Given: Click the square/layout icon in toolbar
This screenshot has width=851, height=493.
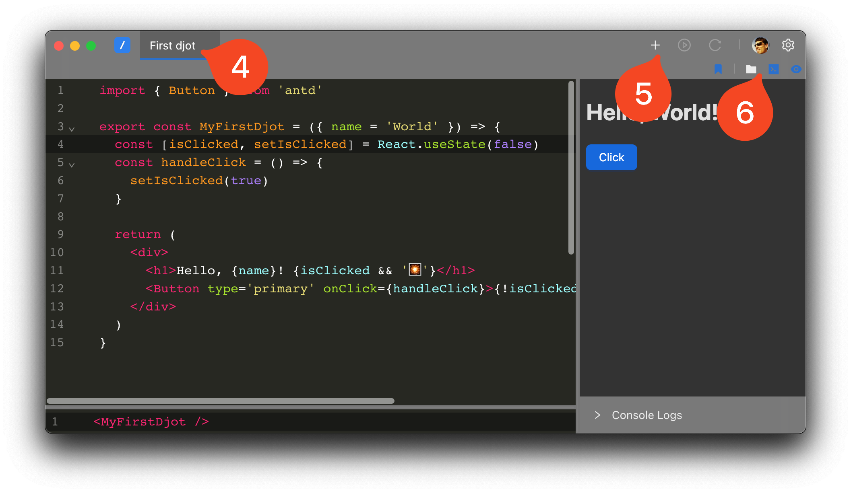Looking at the screenshot, I should pyautogui.click(x=773, y=69).
